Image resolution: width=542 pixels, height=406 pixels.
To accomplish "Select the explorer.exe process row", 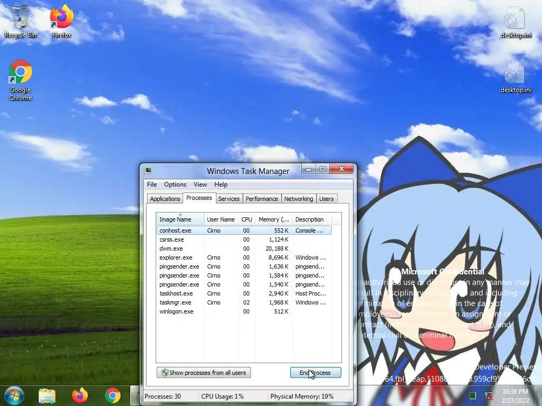I will (244, 257).
